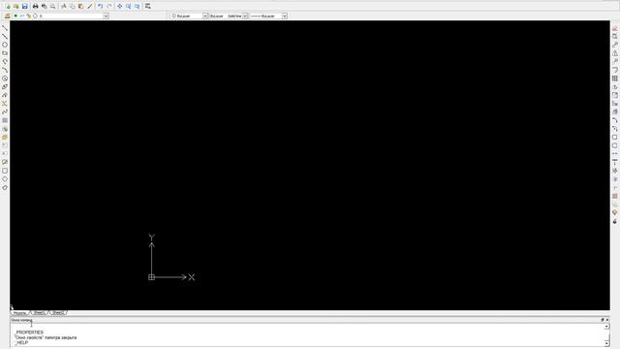Copy selection with top toolbar copy icon
Image resolution: width=620 pixels, height=349 pixels.
point(72,7)
